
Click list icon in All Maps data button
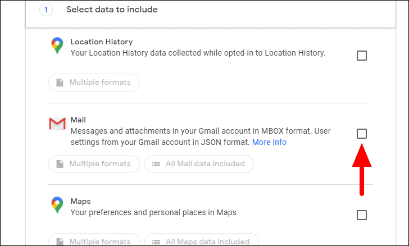(156, 242)
